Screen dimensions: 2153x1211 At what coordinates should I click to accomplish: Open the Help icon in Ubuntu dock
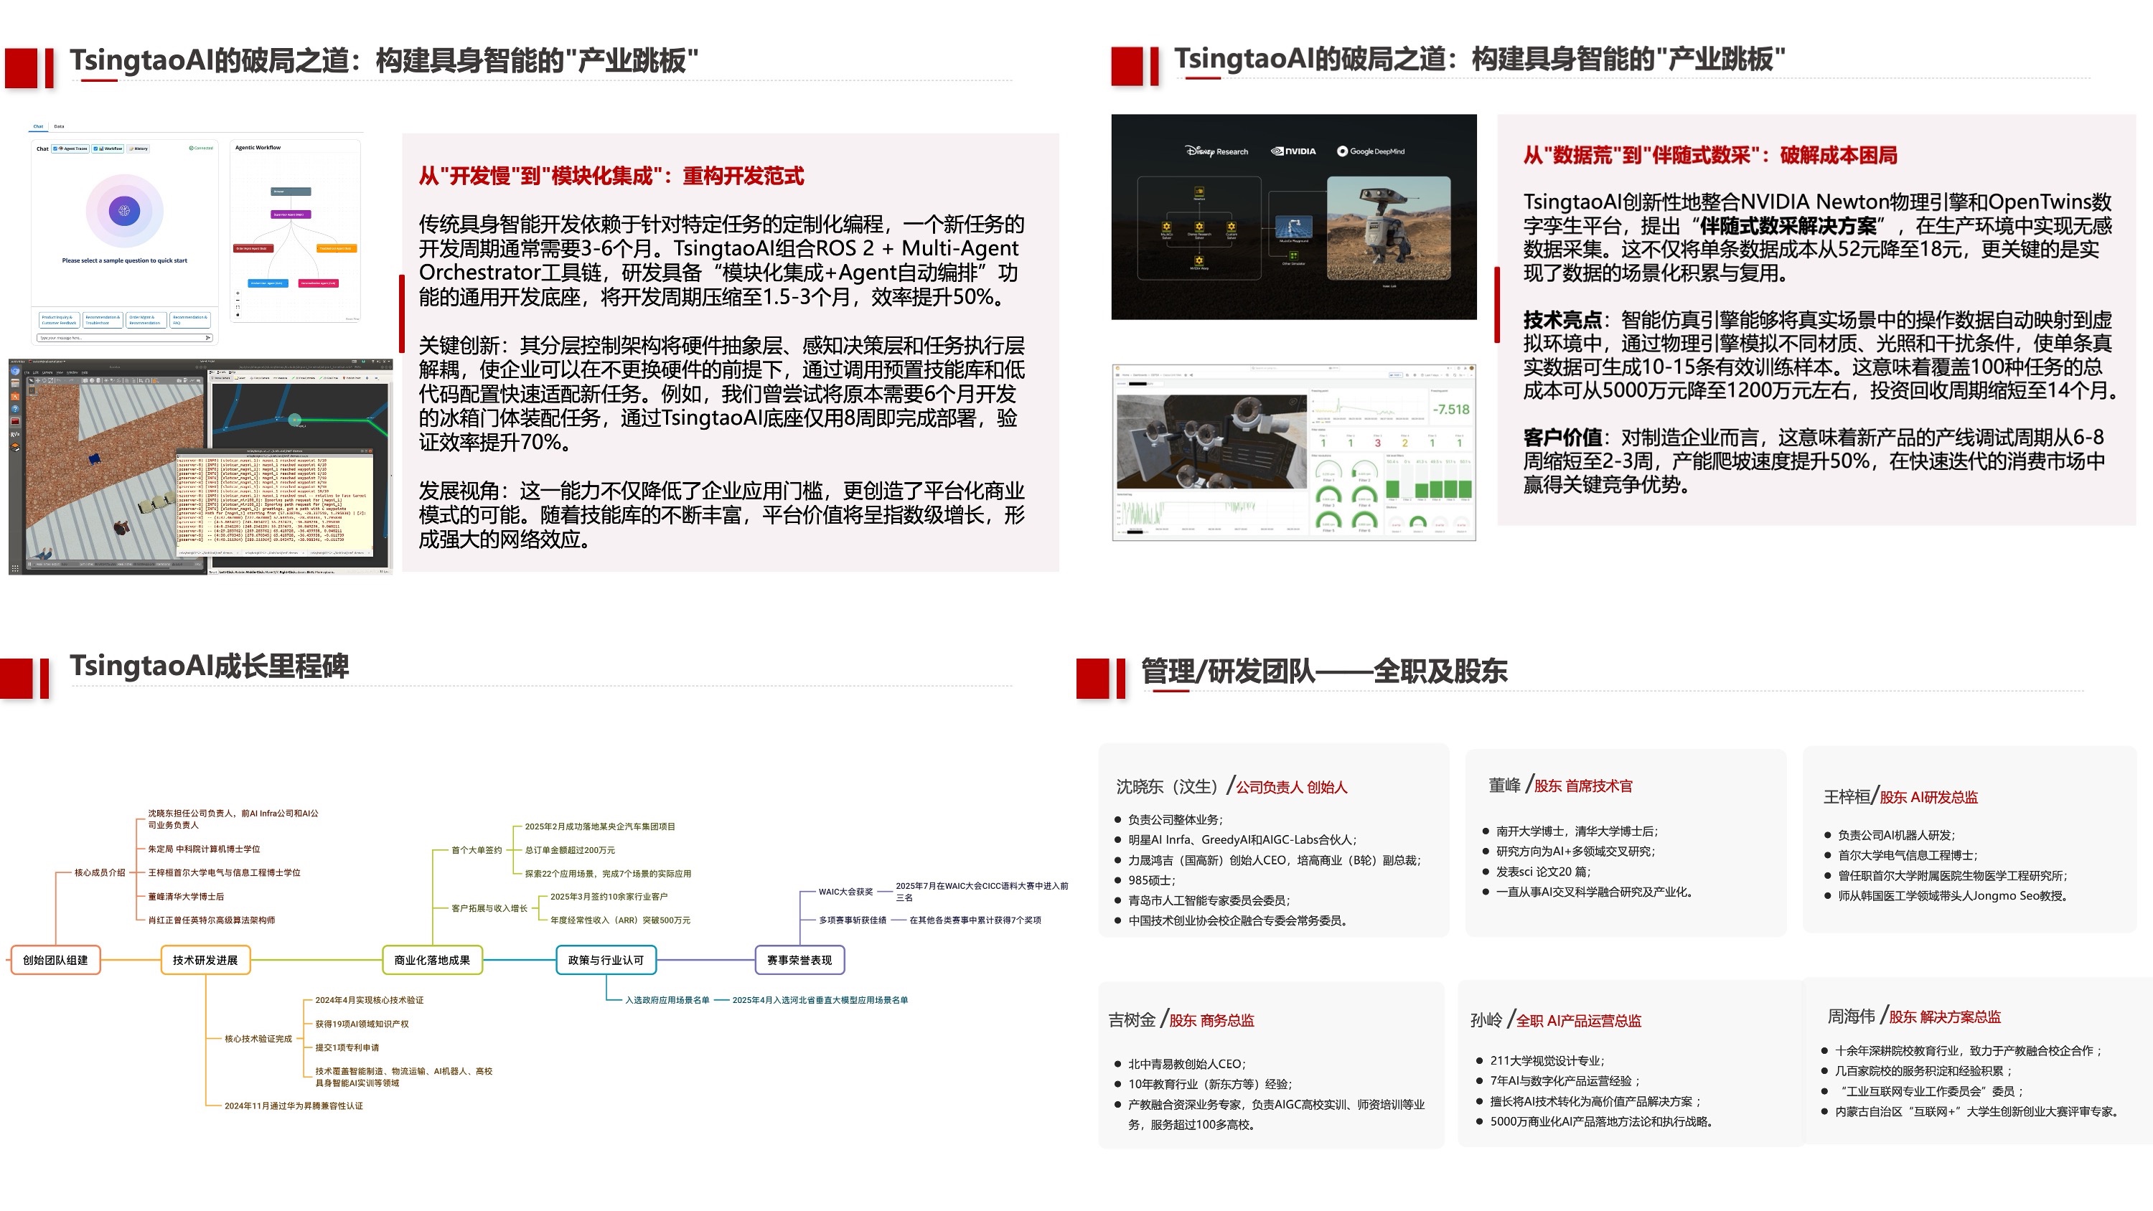tap(15, 410)
